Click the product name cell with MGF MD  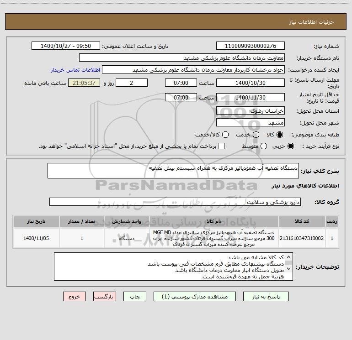pos(214,238)
